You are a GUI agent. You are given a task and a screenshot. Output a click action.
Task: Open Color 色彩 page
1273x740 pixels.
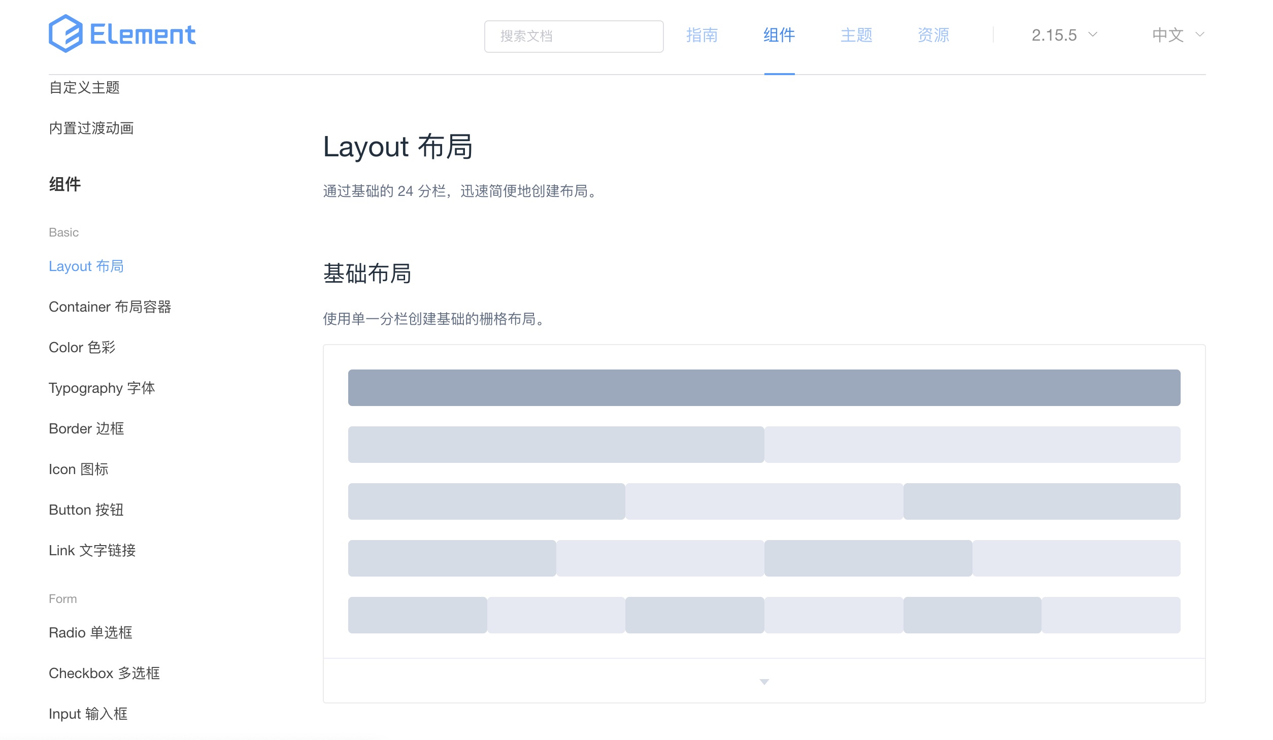[x=82, y=347]
